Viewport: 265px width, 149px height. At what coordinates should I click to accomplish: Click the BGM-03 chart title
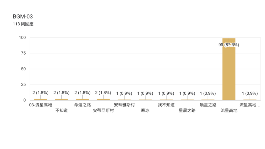click(23, 17)
